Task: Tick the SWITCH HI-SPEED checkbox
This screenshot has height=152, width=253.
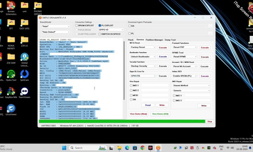Action: tap(100, 34)
